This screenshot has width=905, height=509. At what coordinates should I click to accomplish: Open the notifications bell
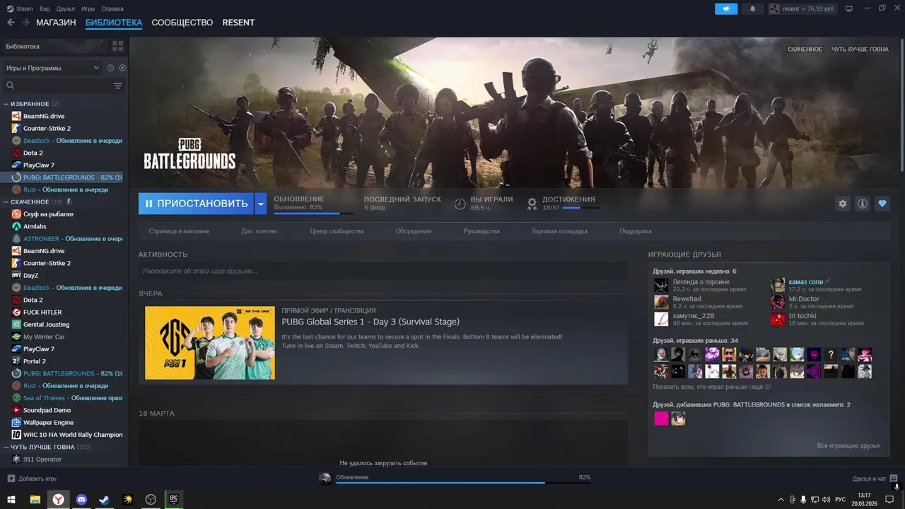click(752, 8)
